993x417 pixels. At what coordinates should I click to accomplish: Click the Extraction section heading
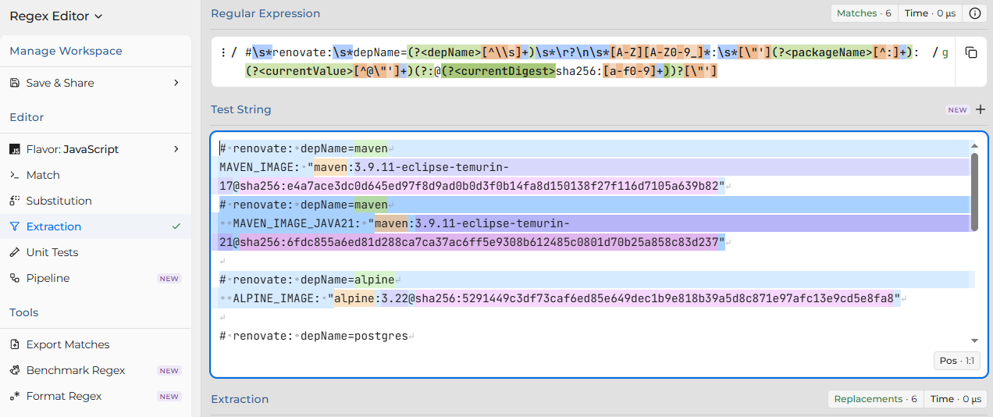coord(240,399)
